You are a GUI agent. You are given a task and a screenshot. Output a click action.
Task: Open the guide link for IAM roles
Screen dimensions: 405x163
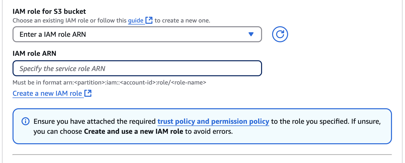[136, 20]
